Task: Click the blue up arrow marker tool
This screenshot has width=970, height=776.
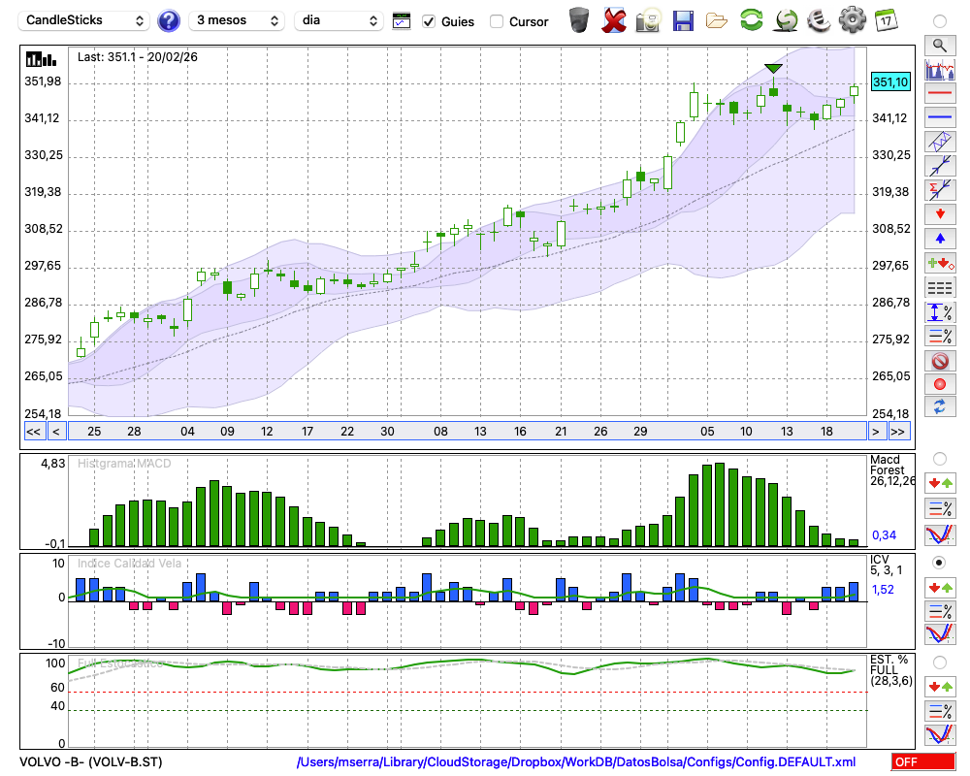Action: (939, 238)
